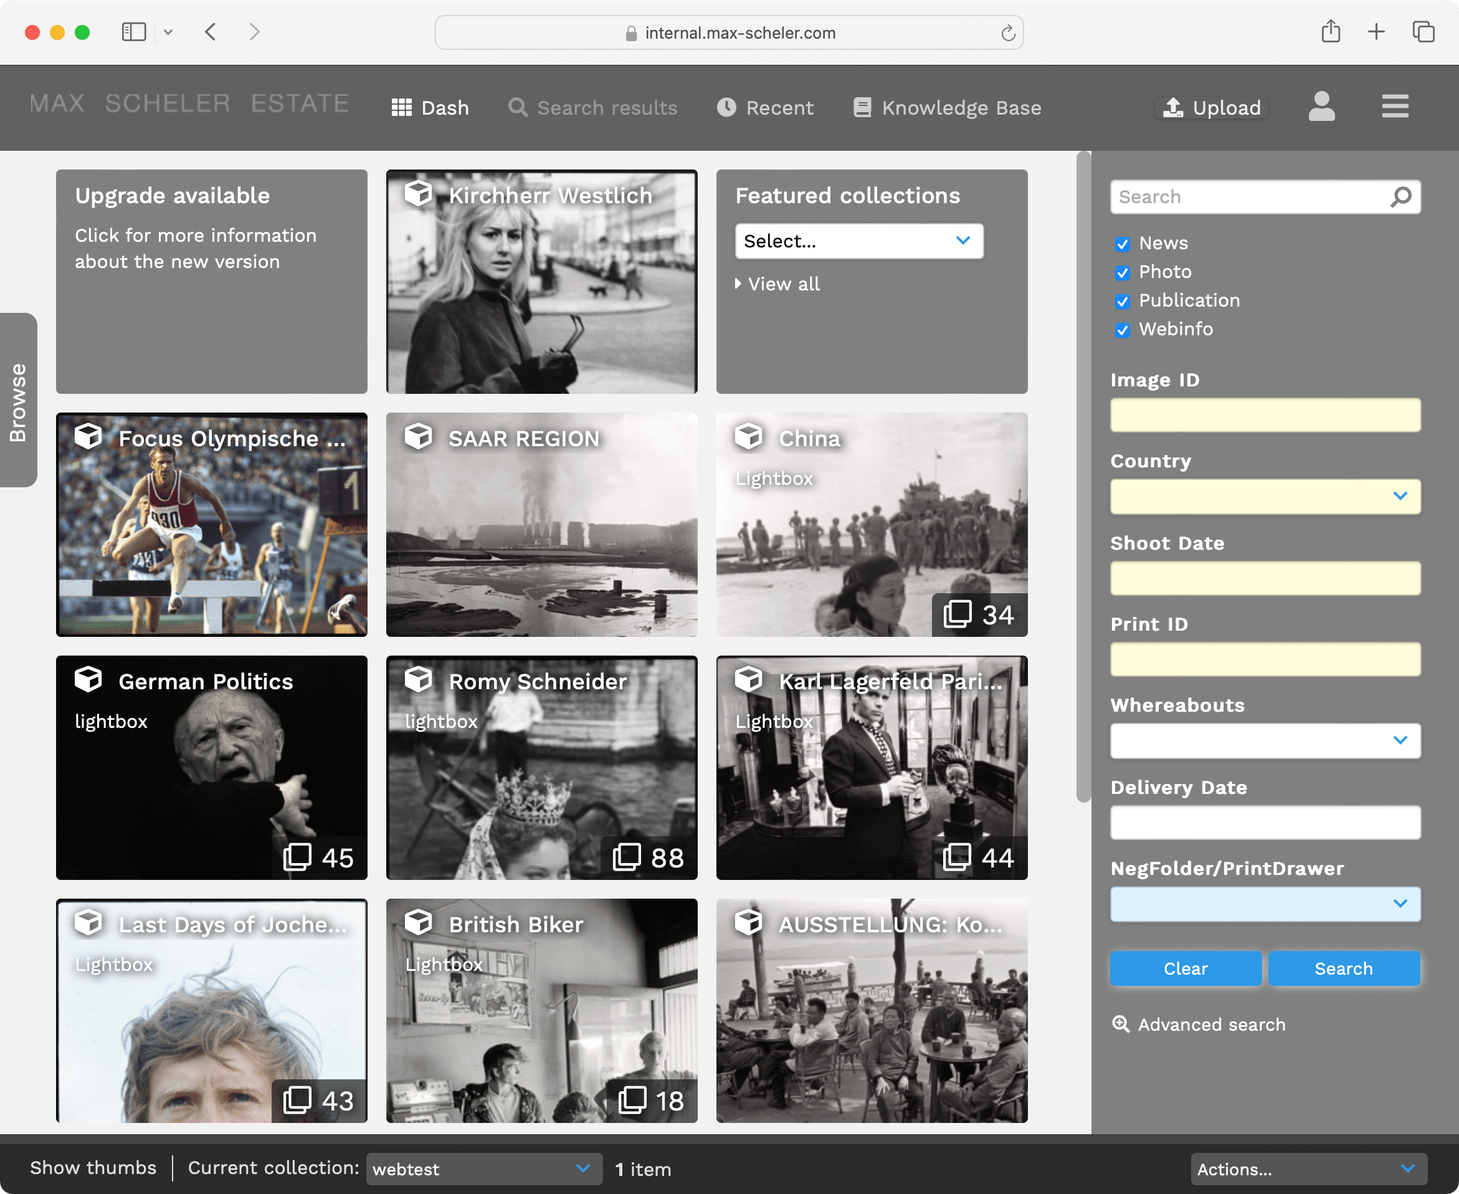Click the search magnifier icon in search box
Viewport: 1459px width, 1194px height.
(x=1400, y=197)
